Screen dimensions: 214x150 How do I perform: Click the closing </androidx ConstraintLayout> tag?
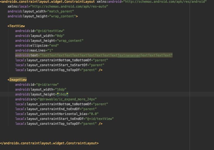[x=49, y=143]
